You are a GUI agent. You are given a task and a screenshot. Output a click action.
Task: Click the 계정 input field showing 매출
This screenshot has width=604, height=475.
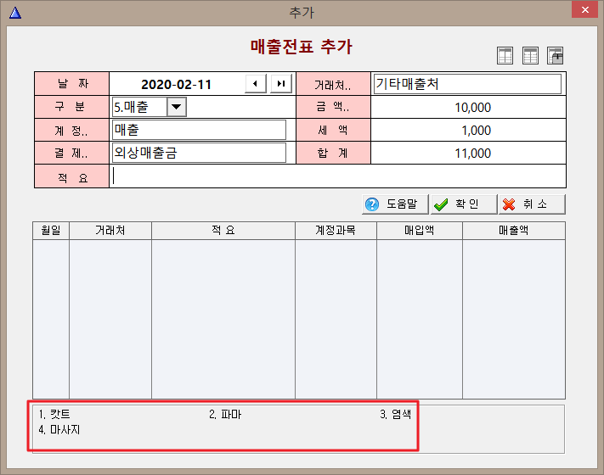tap(199, 130)
